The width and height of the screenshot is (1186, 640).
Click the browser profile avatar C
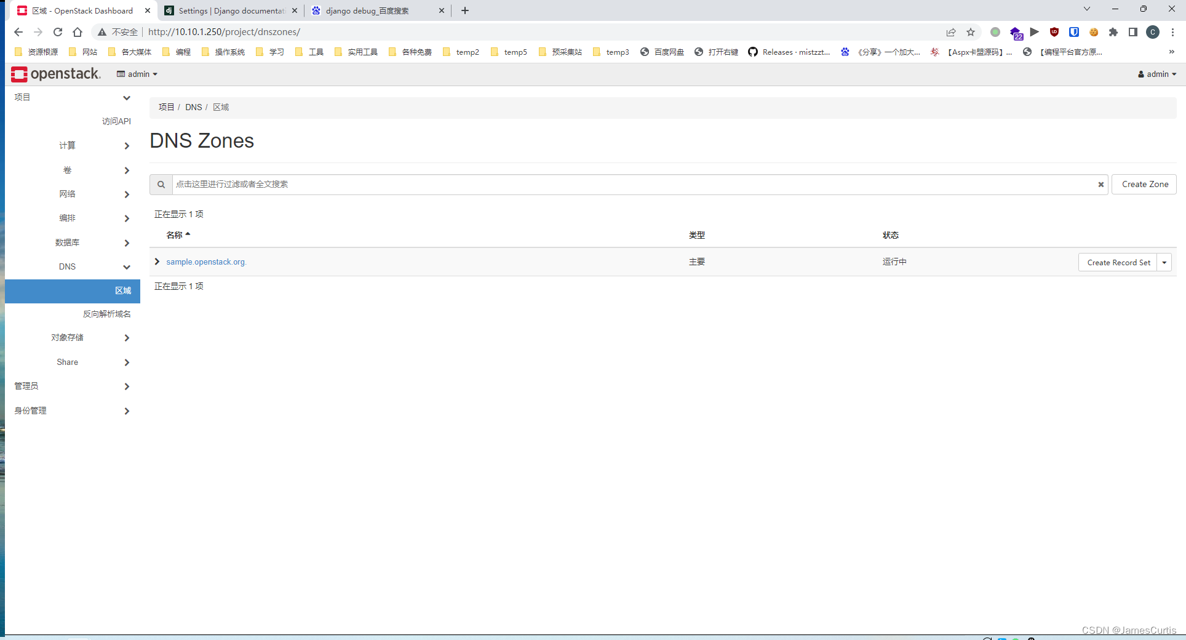click(1153, 32)
